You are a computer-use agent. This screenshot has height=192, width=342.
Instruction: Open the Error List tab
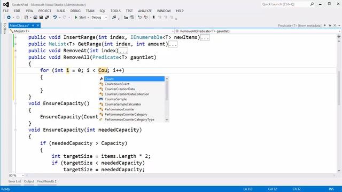14,181
